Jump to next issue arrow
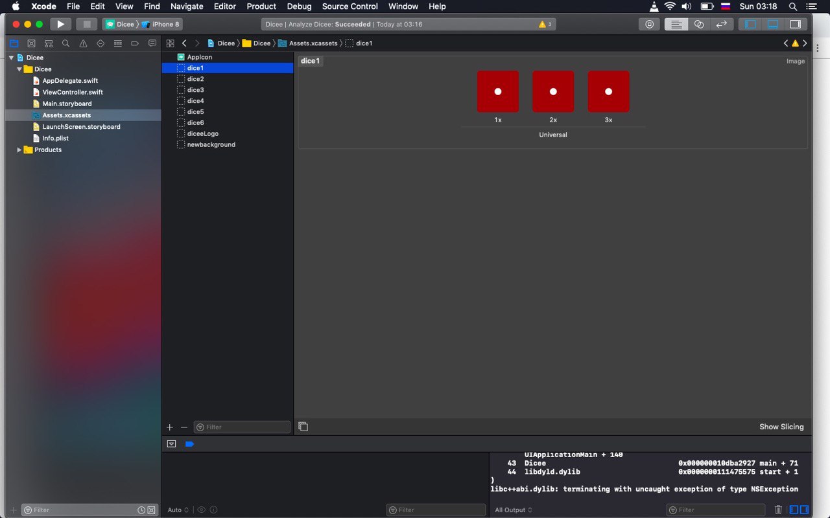 point(805,43)
